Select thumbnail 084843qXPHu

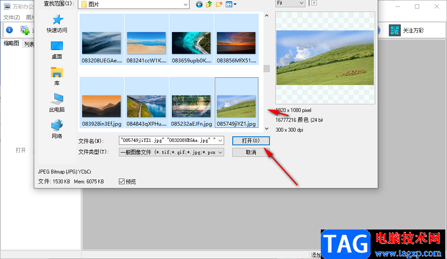point(146,103)
